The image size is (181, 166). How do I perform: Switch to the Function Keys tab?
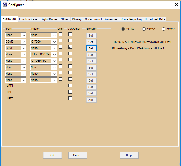click(28, 19)
